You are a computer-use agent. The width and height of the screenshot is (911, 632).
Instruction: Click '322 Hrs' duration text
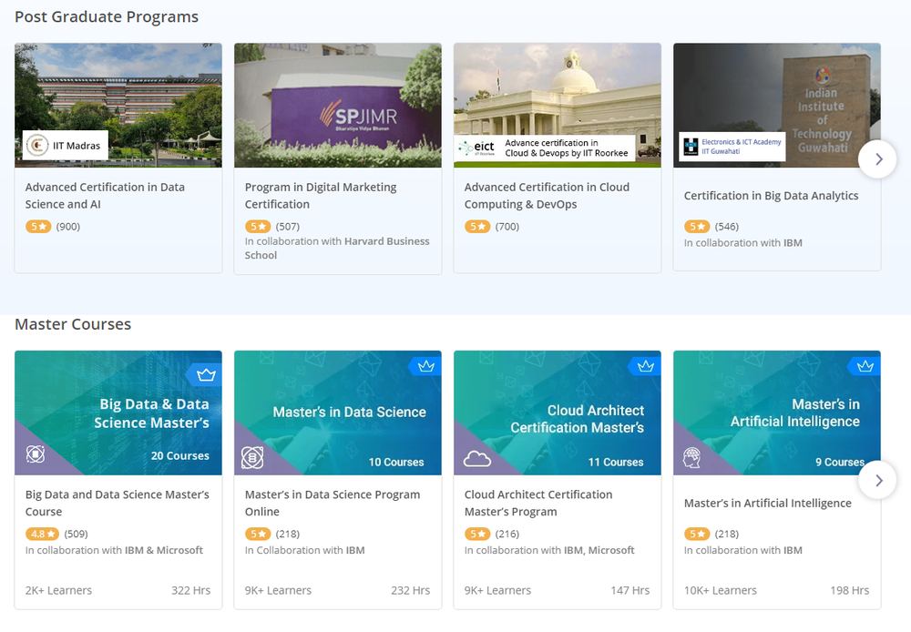pos(191,590)
